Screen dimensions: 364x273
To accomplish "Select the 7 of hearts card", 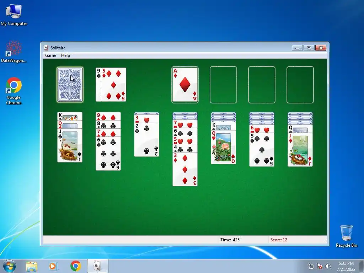I will pos(185,124).
